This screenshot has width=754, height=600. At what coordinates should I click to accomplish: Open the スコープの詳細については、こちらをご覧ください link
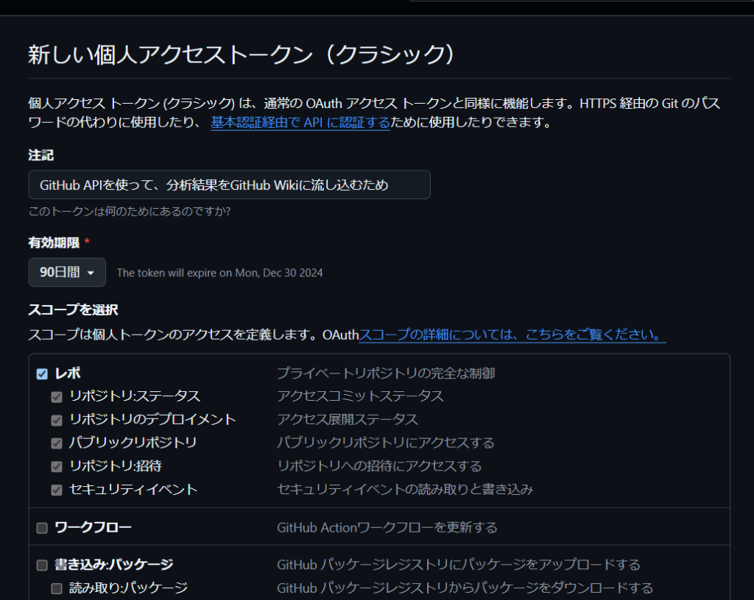[512, 335]
